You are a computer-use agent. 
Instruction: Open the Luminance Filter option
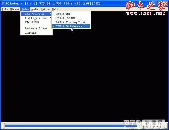point(36,28)
